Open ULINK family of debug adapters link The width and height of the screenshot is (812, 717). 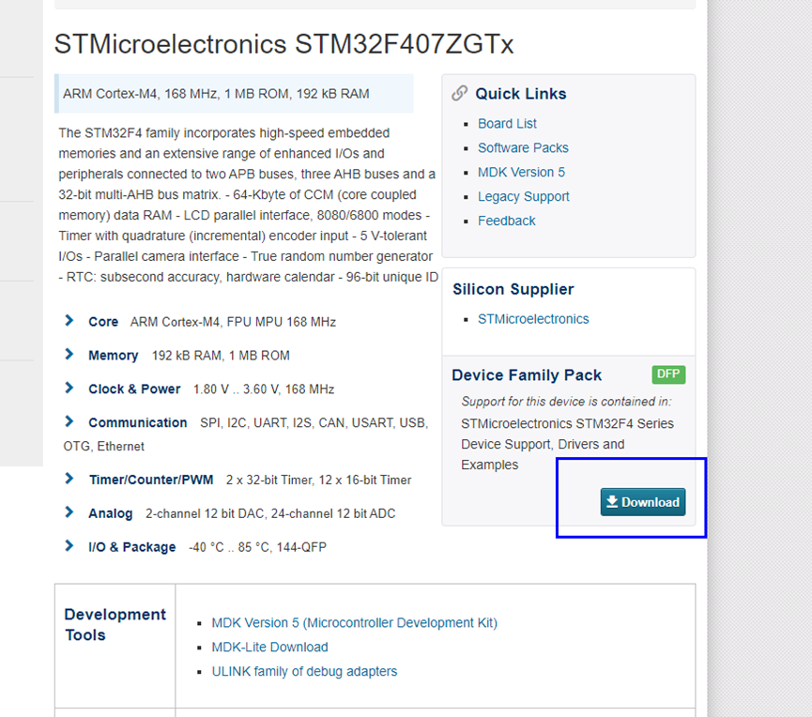(x=304, y=671)
